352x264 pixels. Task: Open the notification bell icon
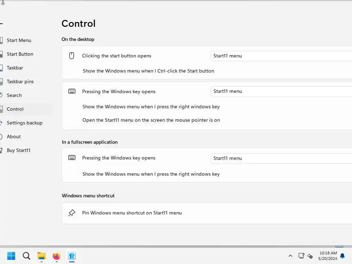coord(342,256)
